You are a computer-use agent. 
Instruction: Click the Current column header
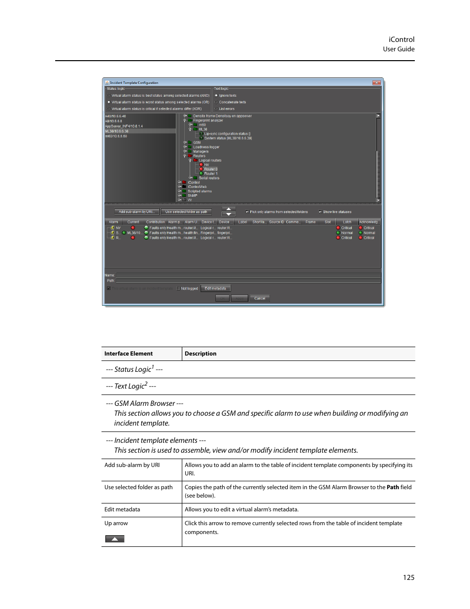coord(133,222)
